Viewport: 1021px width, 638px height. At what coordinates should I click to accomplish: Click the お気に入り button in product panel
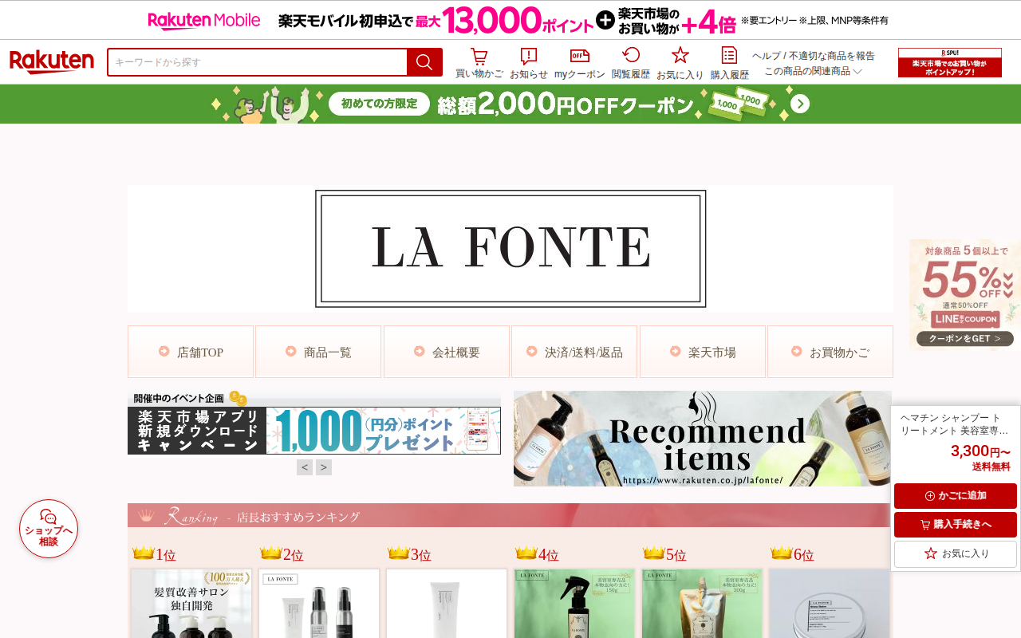coord(956,553)
